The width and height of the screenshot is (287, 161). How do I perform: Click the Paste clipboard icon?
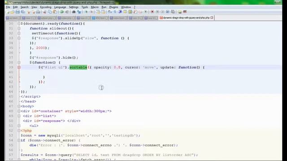[x=55, y=12]
